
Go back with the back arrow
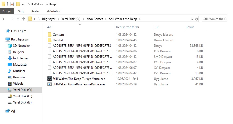coord(4,19)
